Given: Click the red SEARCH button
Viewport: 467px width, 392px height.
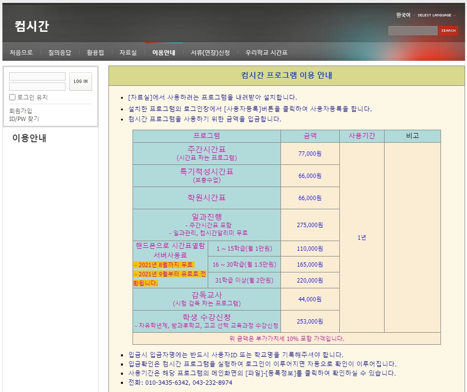Looking at the screenshot, I should [448, 30].
